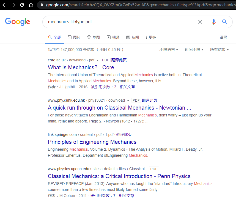Open the 时间不限 time filter dropdown

tap(194, 50)
